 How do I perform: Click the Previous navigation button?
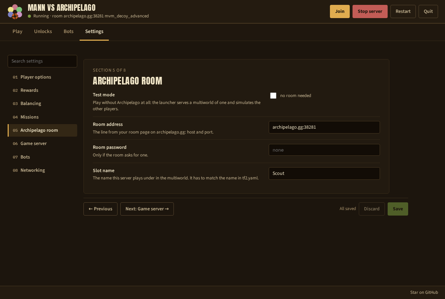[100, 209]
